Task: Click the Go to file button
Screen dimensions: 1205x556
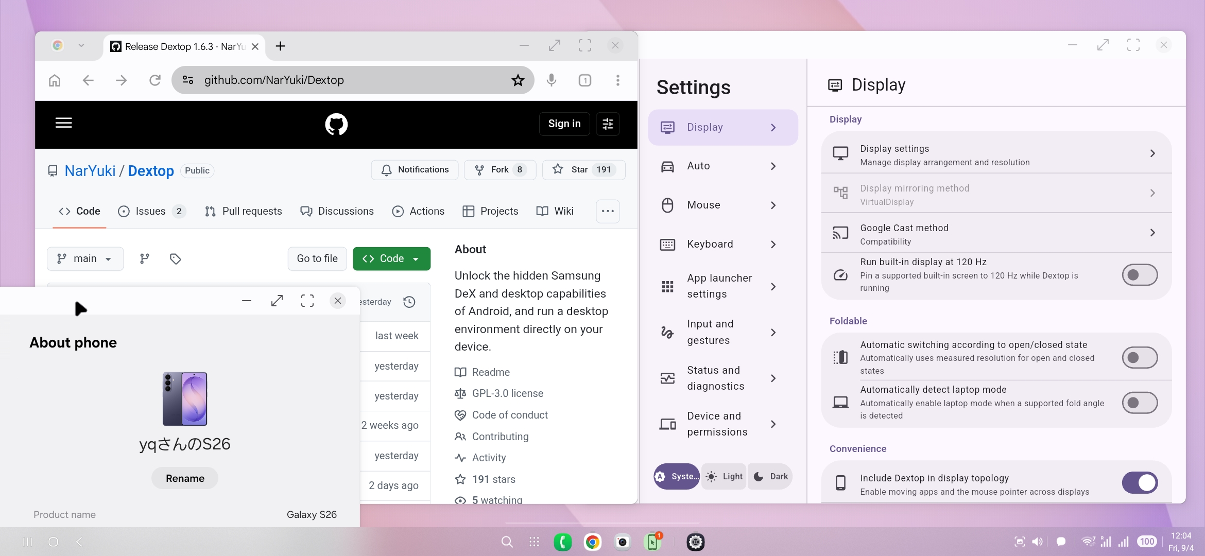Action: (317, 259)
